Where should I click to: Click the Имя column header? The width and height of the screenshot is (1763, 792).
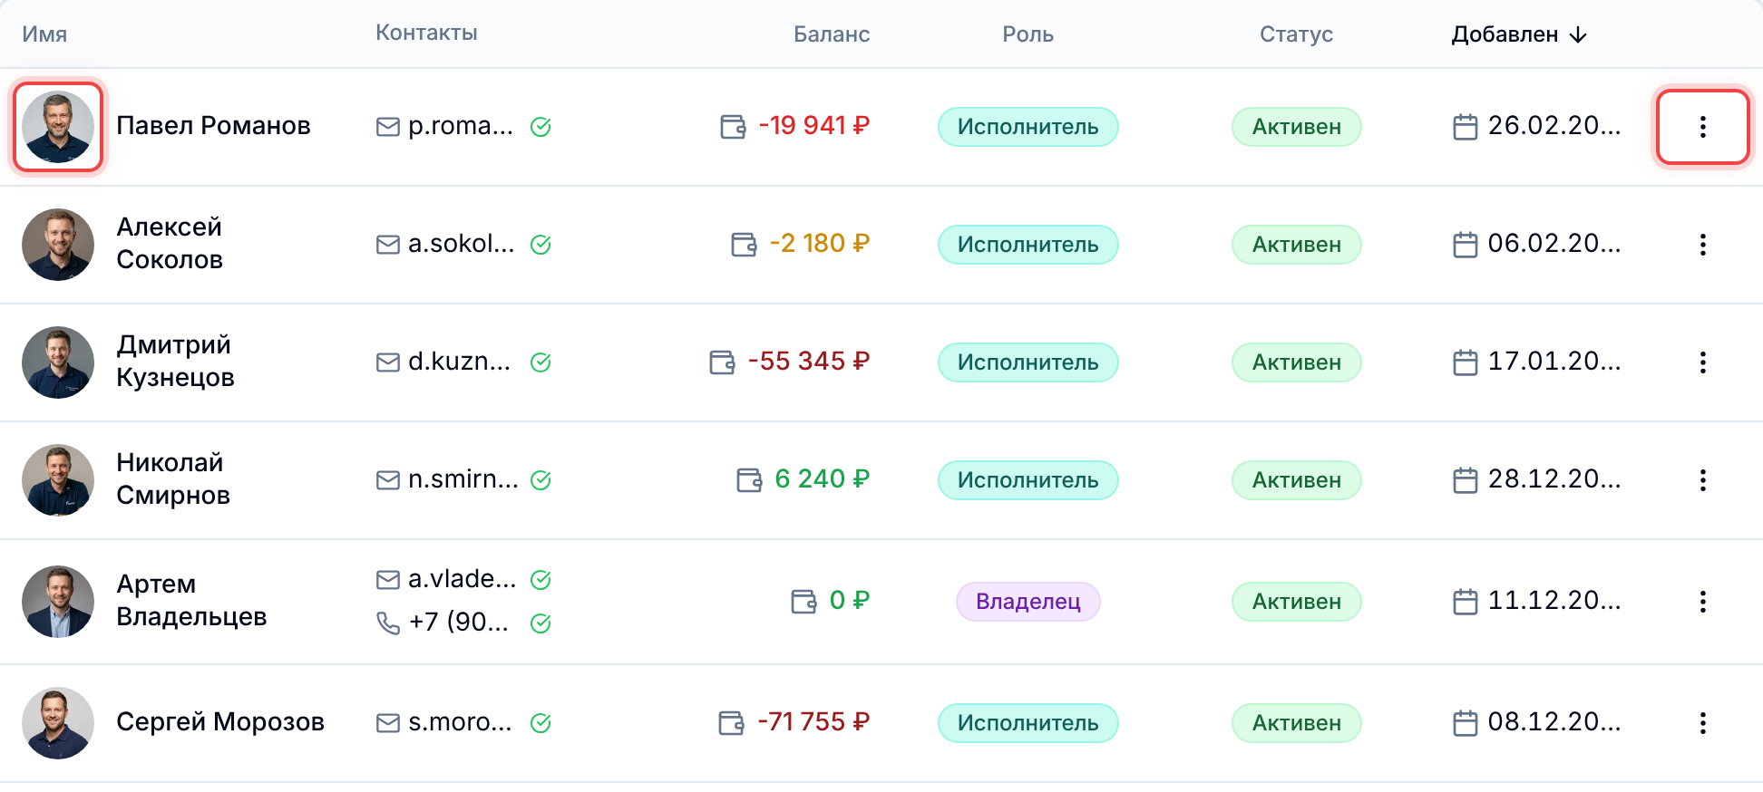[44, 34]
